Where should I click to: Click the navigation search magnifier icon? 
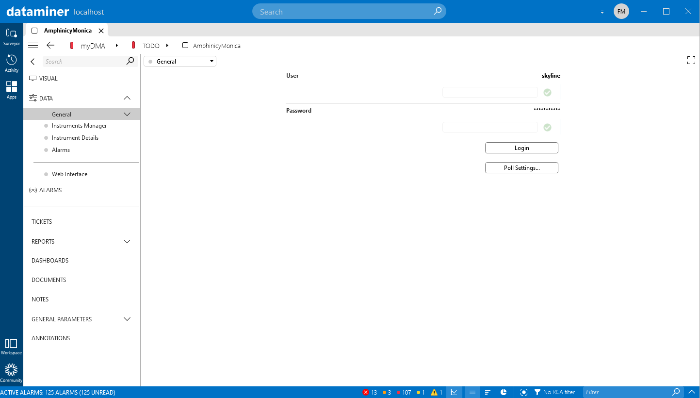point(130,61)
